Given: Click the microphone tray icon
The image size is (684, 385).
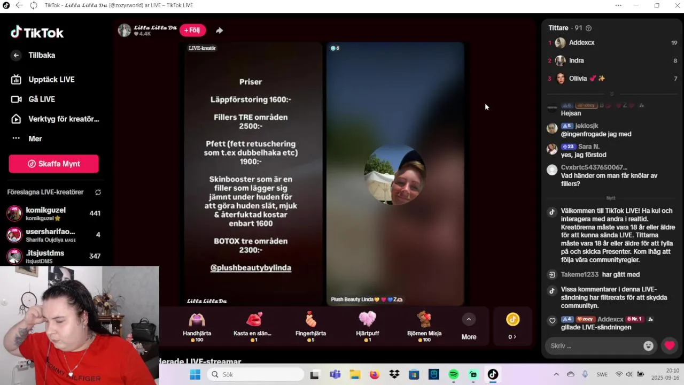Looking at the screenshot, I should coord(585,374).
